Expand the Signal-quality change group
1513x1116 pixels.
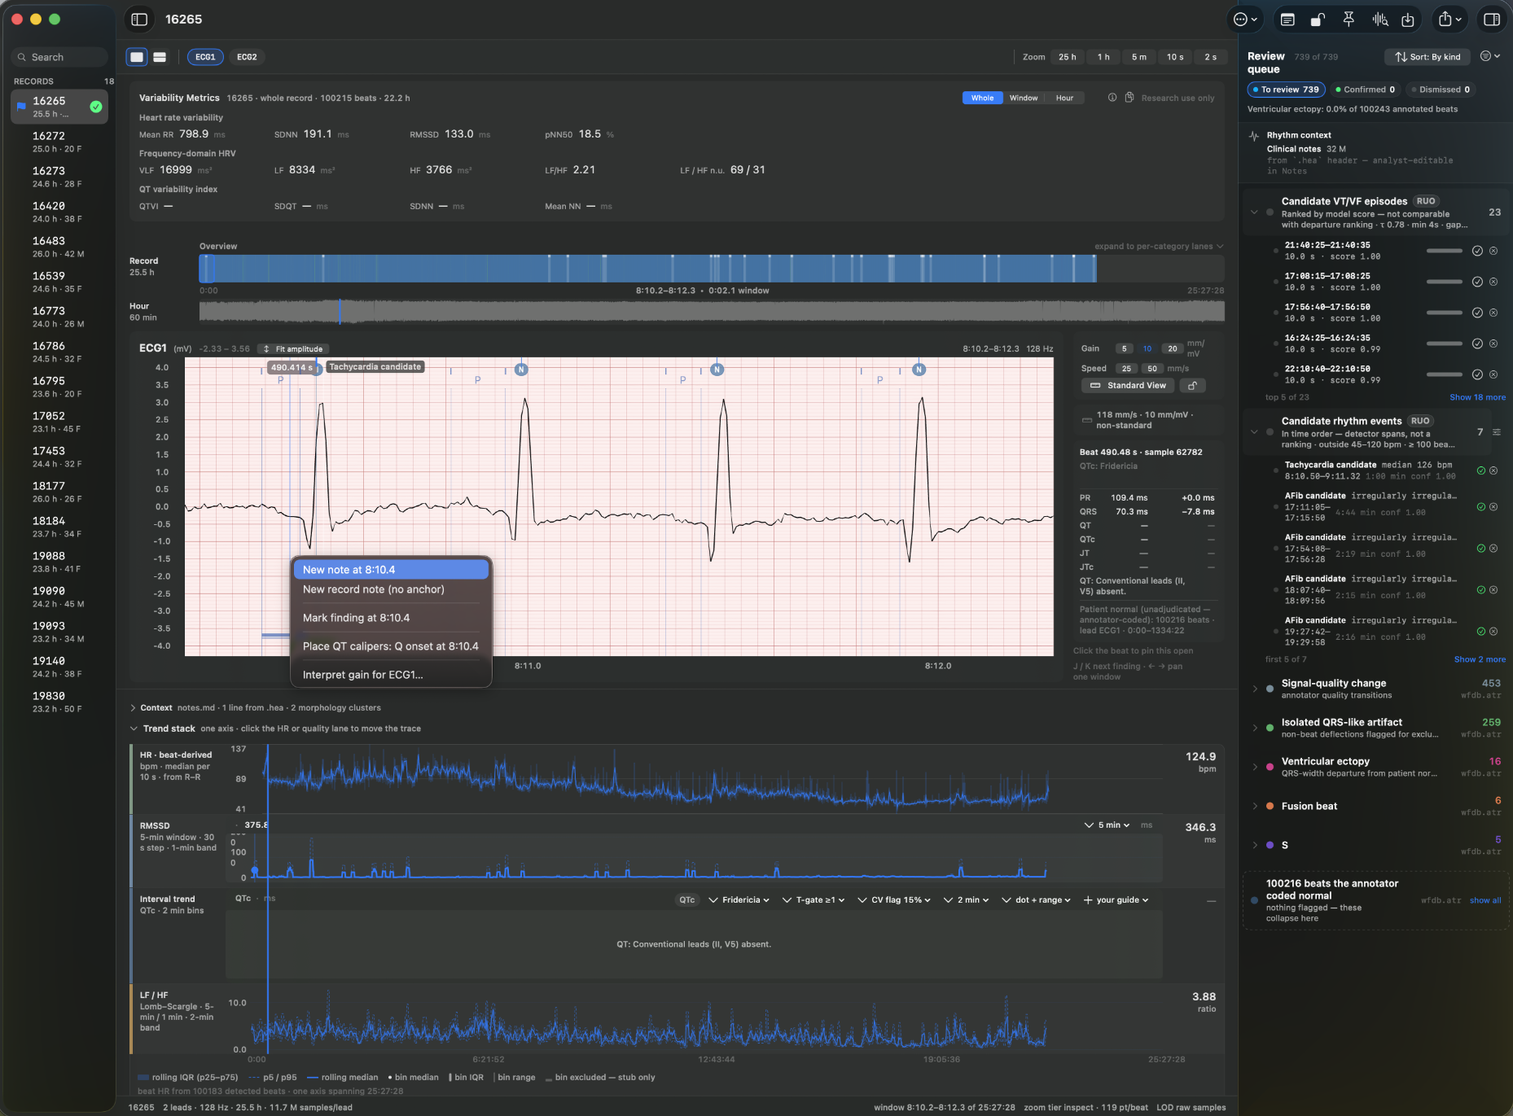tap(1254, 689)
